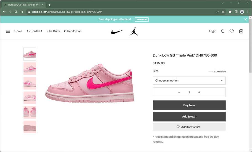Open Air Jordan 1 menu item

pyautogui.click(x=34, y=31)
